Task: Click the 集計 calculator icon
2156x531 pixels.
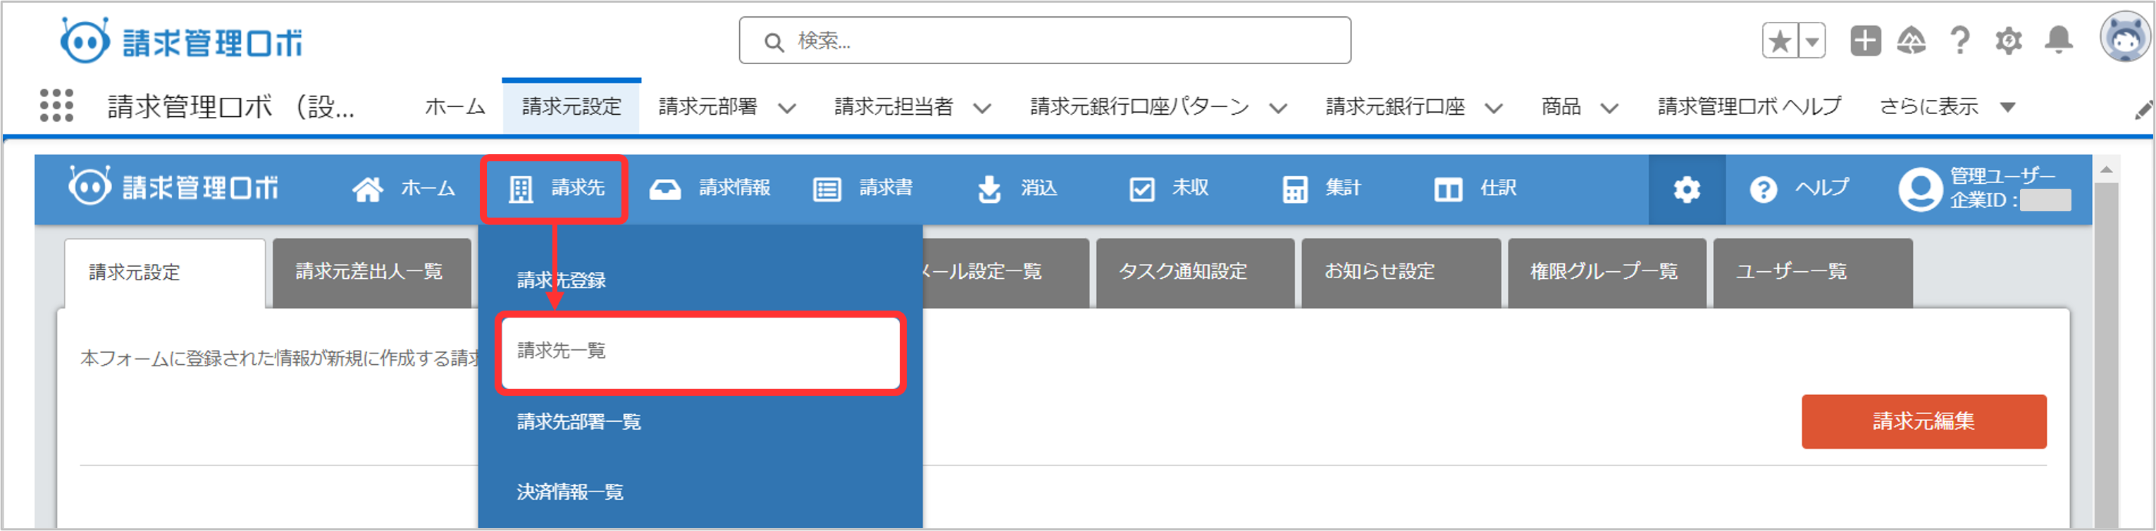Action: point(1294,190)
